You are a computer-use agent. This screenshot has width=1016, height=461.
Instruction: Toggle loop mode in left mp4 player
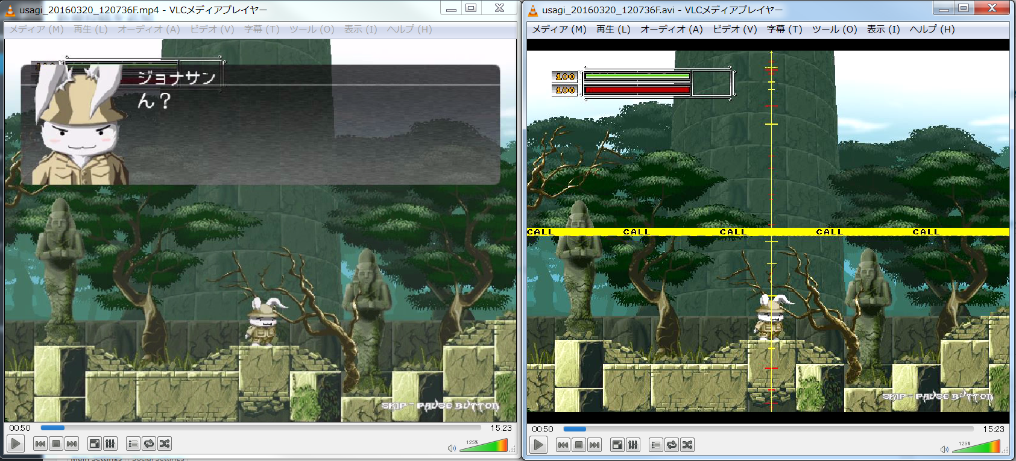click(149, 444)
